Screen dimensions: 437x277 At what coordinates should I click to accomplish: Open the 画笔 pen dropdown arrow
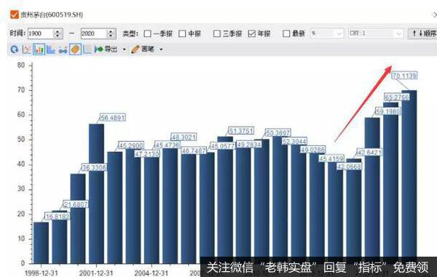[x=161, y=49]
